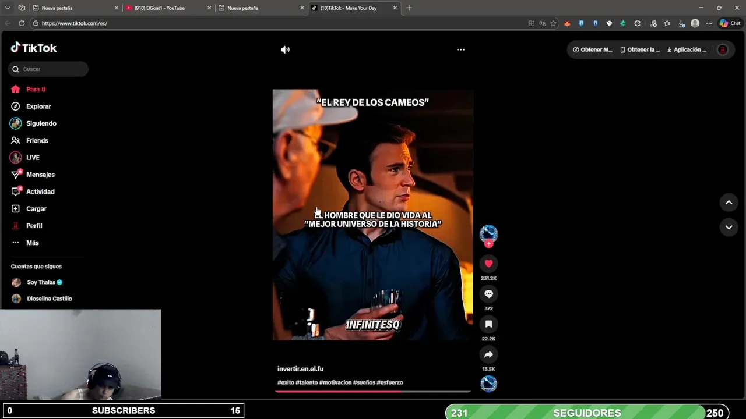Open the tab search dropdown arrow
Image resolution: width=746 pixels, height=419 pixels.
pos(8,8)
